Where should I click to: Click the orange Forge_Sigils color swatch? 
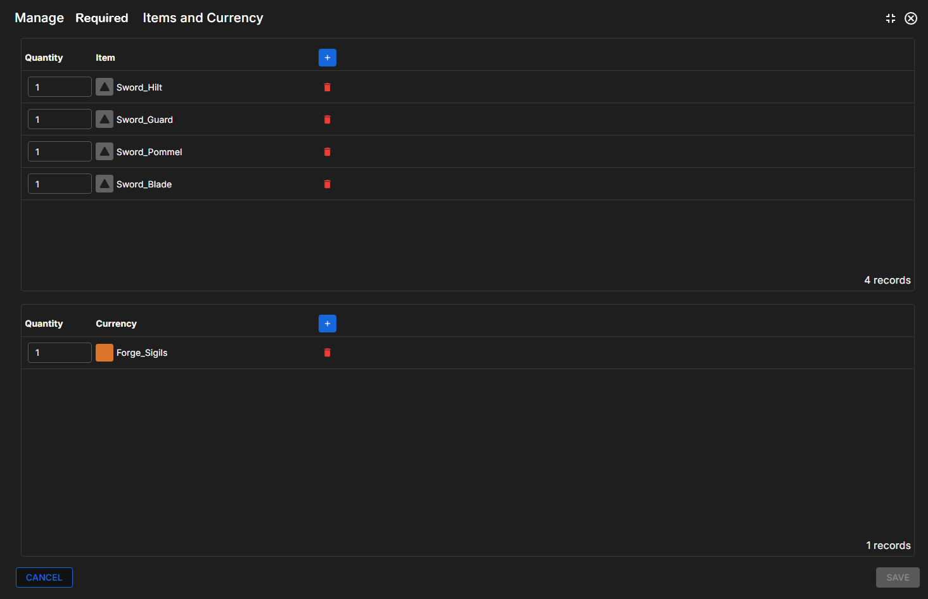pyautogui.click(x=105, y=353)
